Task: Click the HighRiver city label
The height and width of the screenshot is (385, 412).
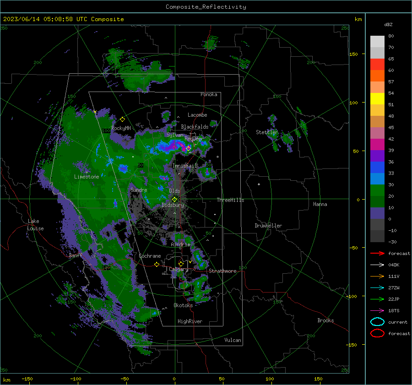Action: pos(190,321)
